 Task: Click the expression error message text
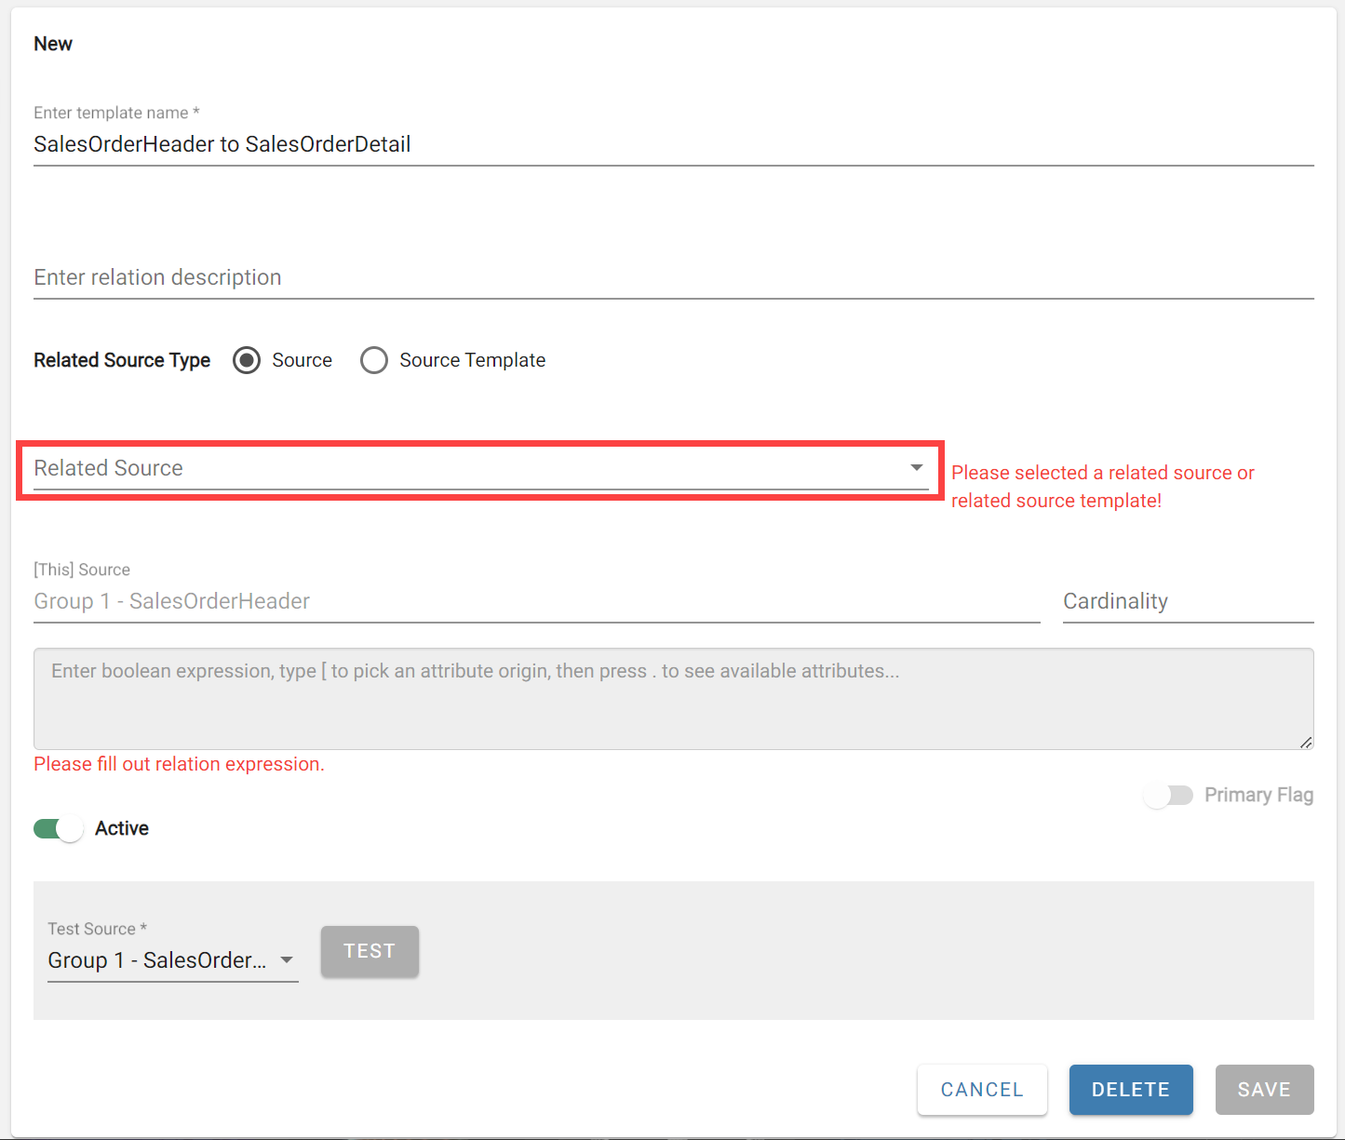click(179, 763)
